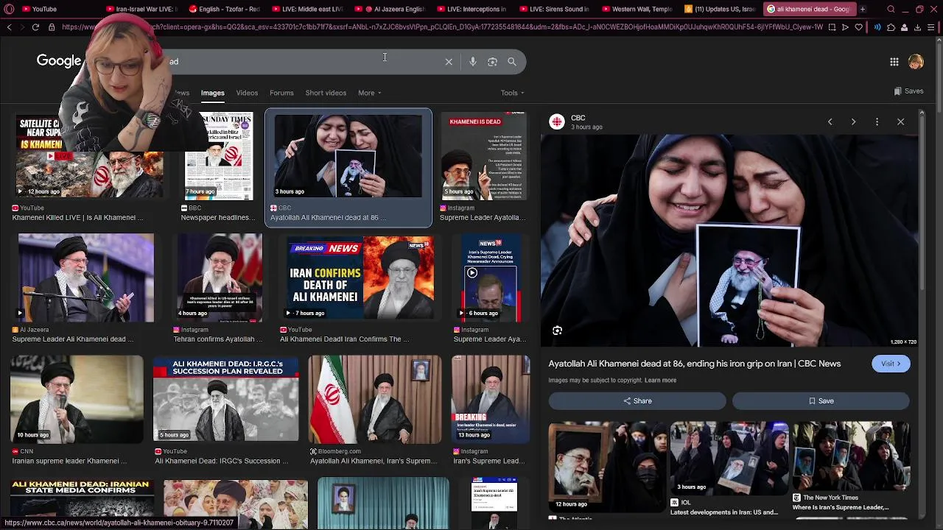The image size is (943, 530).
Task: Go back in browser history
Action: point(9,27)
